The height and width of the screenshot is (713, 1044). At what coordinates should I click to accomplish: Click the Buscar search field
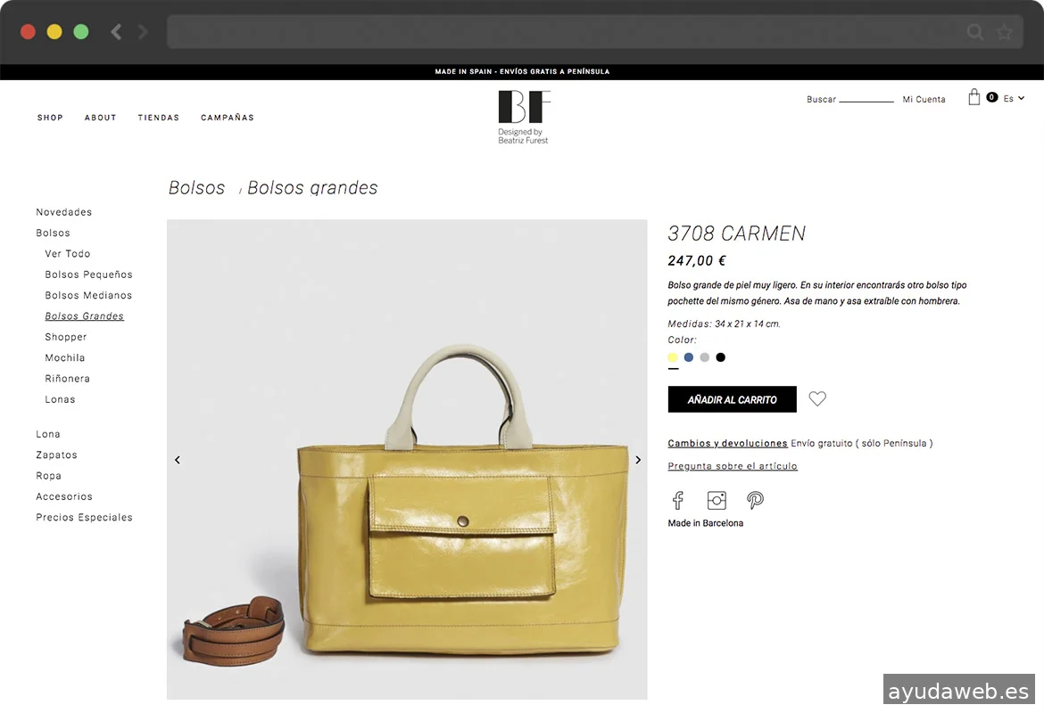[x=866, y=98]
